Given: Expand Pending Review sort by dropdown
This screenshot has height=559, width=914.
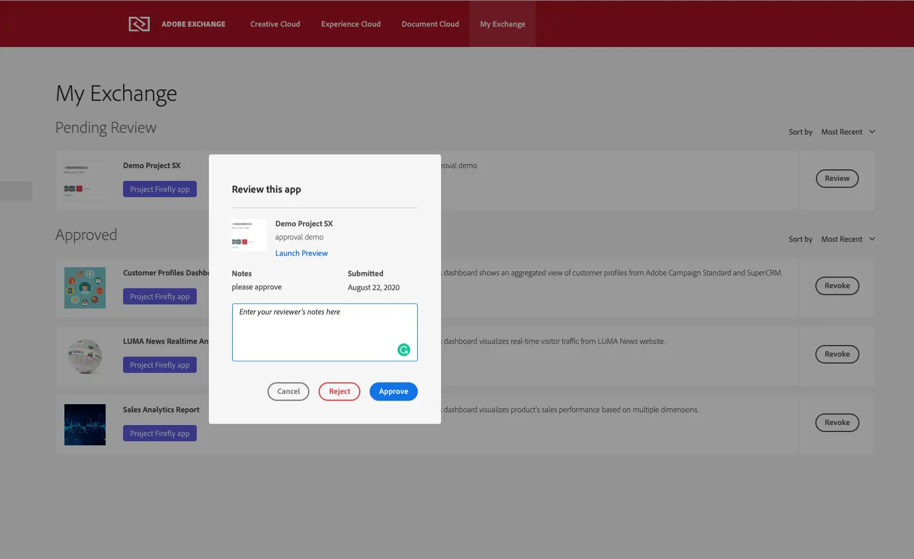Looking at the screenshot, I should pyautogui.click(x=847, y=132).
